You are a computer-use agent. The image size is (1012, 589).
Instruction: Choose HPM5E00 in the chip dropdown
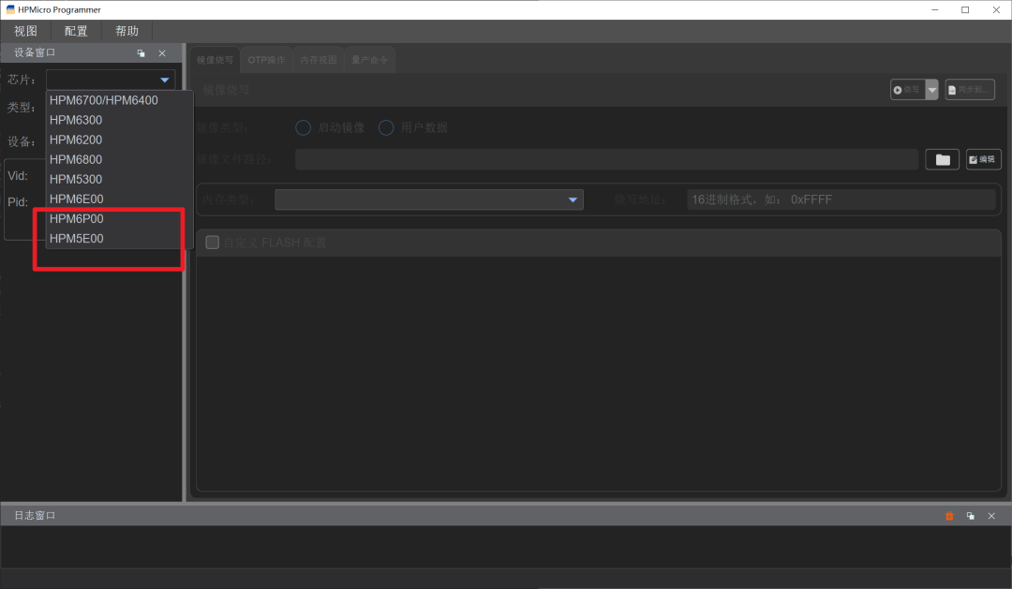pyautogui.click(x=119, y=239)
